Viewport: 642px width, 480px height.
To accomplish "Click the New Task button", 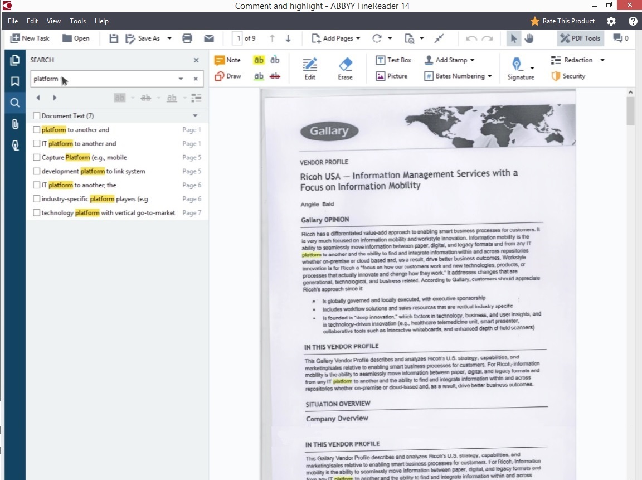I will (30, 38).
